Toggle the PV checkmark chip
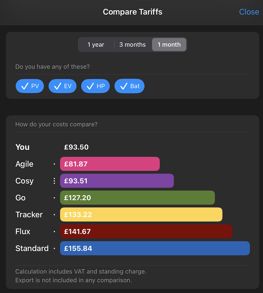 point(30,86)
